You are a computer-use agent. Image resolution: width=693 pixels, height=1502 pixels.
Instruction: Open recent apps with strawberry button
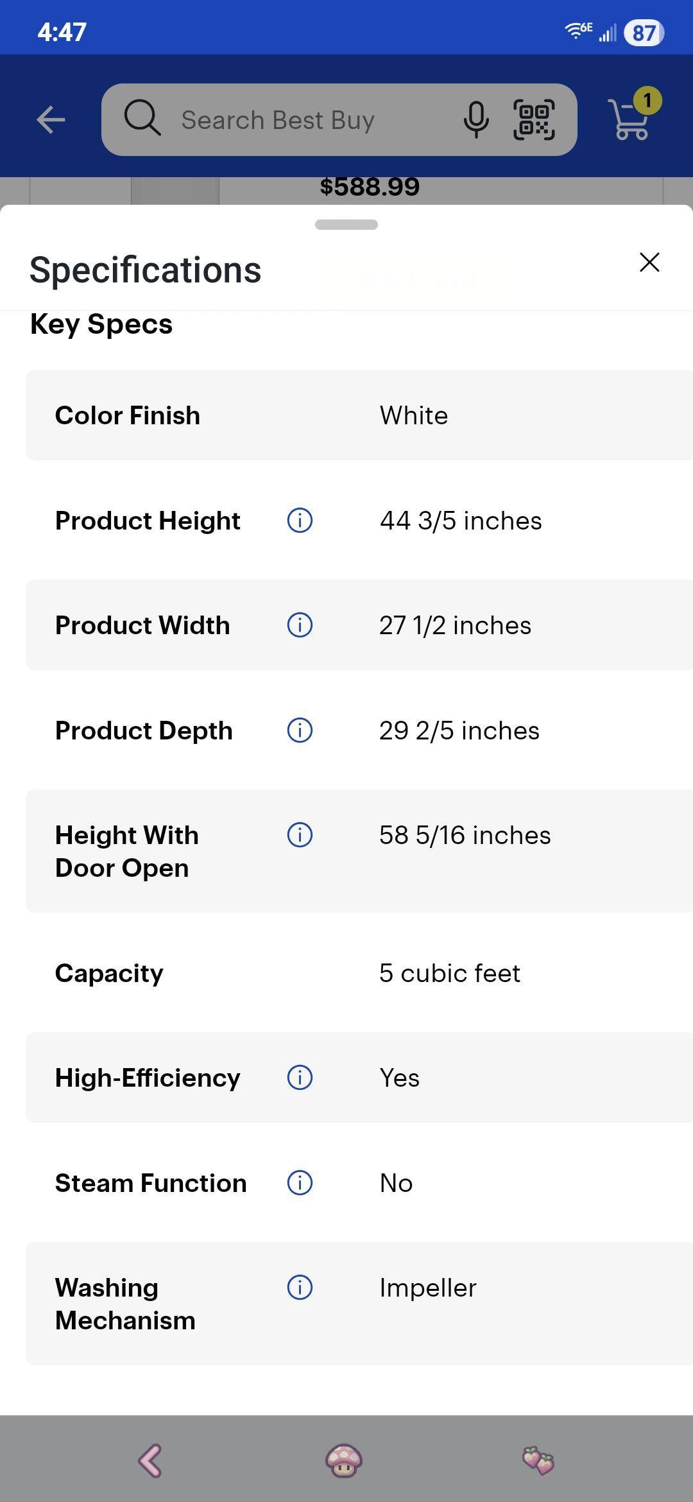pos(538,1460)
